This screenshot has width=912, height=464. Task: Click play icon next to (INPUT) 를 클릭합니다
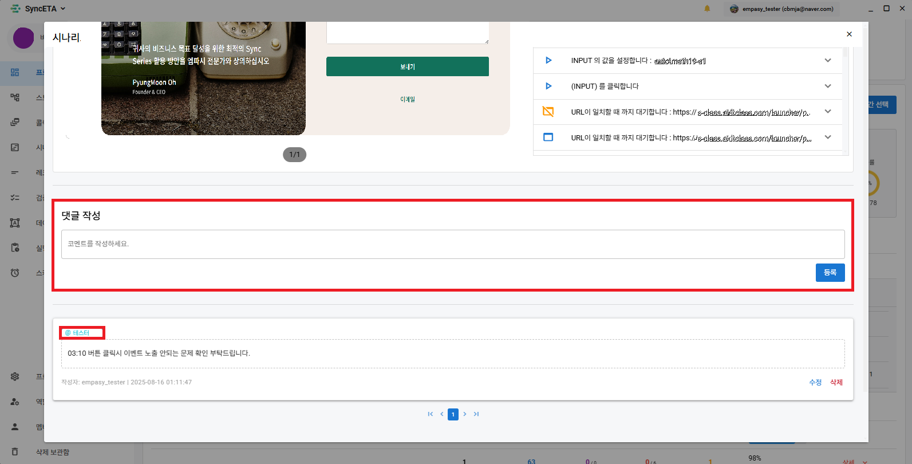548,86
